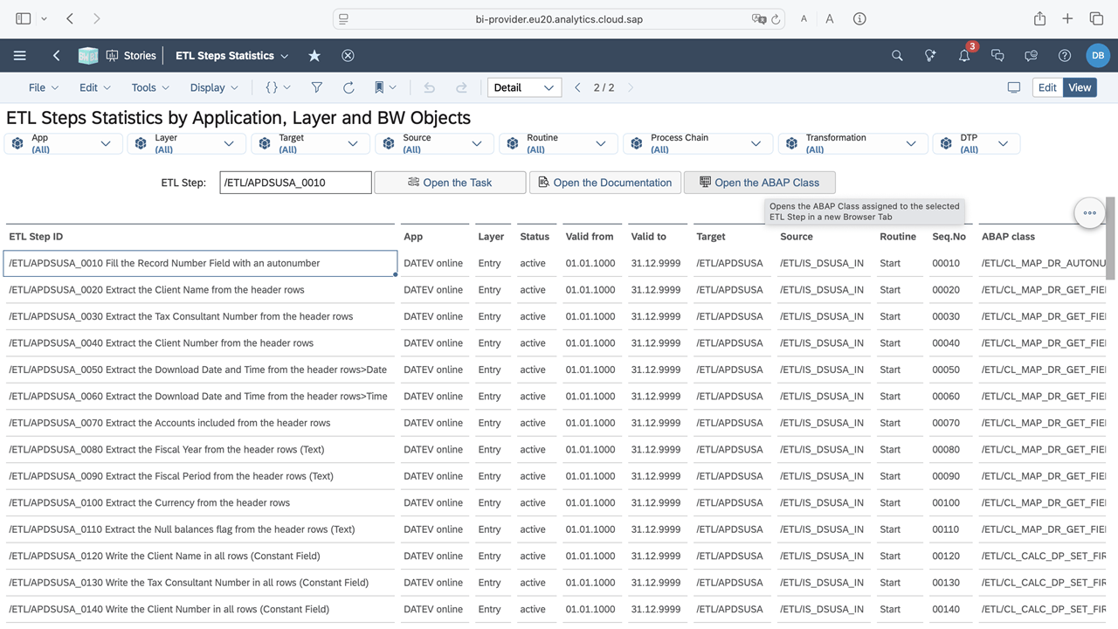Open the main hamburger menu
The width and height of the screenshot is (1118, 629).
click(x=19, y=56)
